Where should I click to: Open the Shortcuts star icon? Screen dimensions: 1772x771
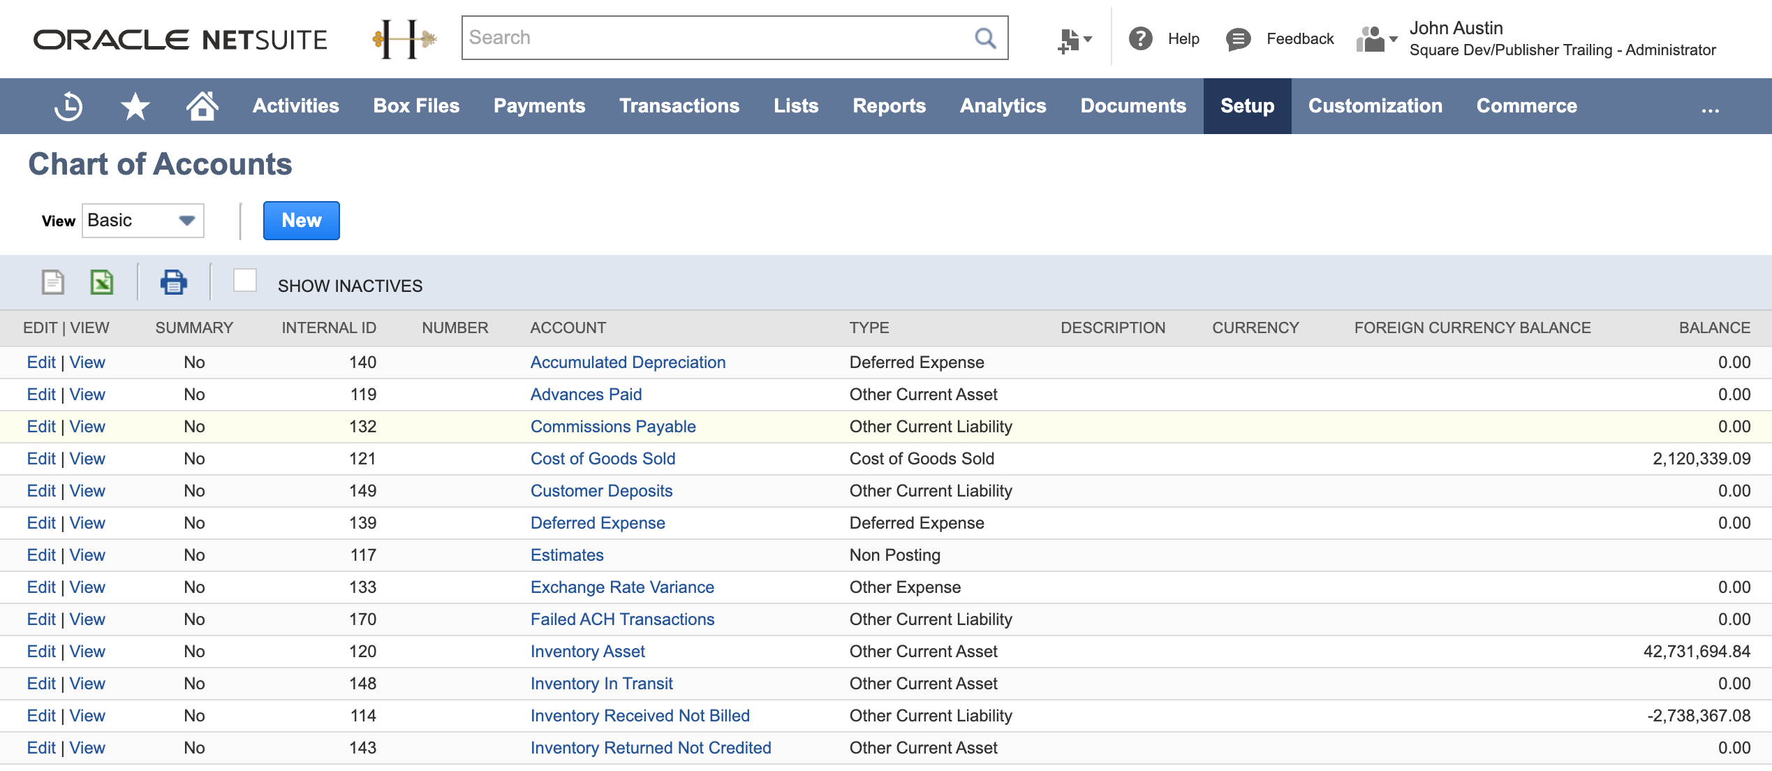pyautogui.click(x=135, y=106)
